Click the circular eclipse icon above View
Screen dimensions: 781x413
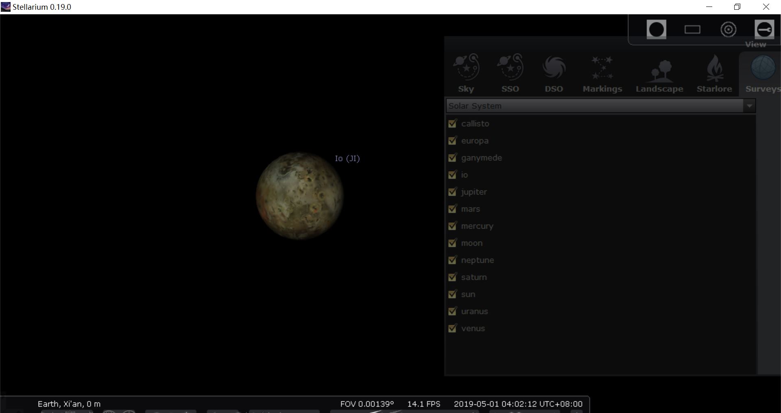(x=656, y=29)
